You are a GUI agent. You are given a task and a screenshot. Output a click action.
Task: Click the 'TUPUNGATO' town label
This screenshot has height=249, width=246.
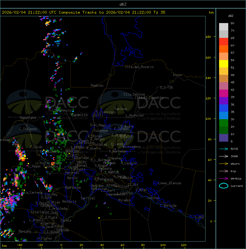[x=48, y=206]
